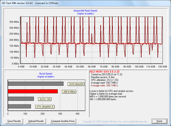This screenshot has height=126, width=171.
Task: Visit the www.simplisoftware.com copyright link
Action: click(135, 122)
